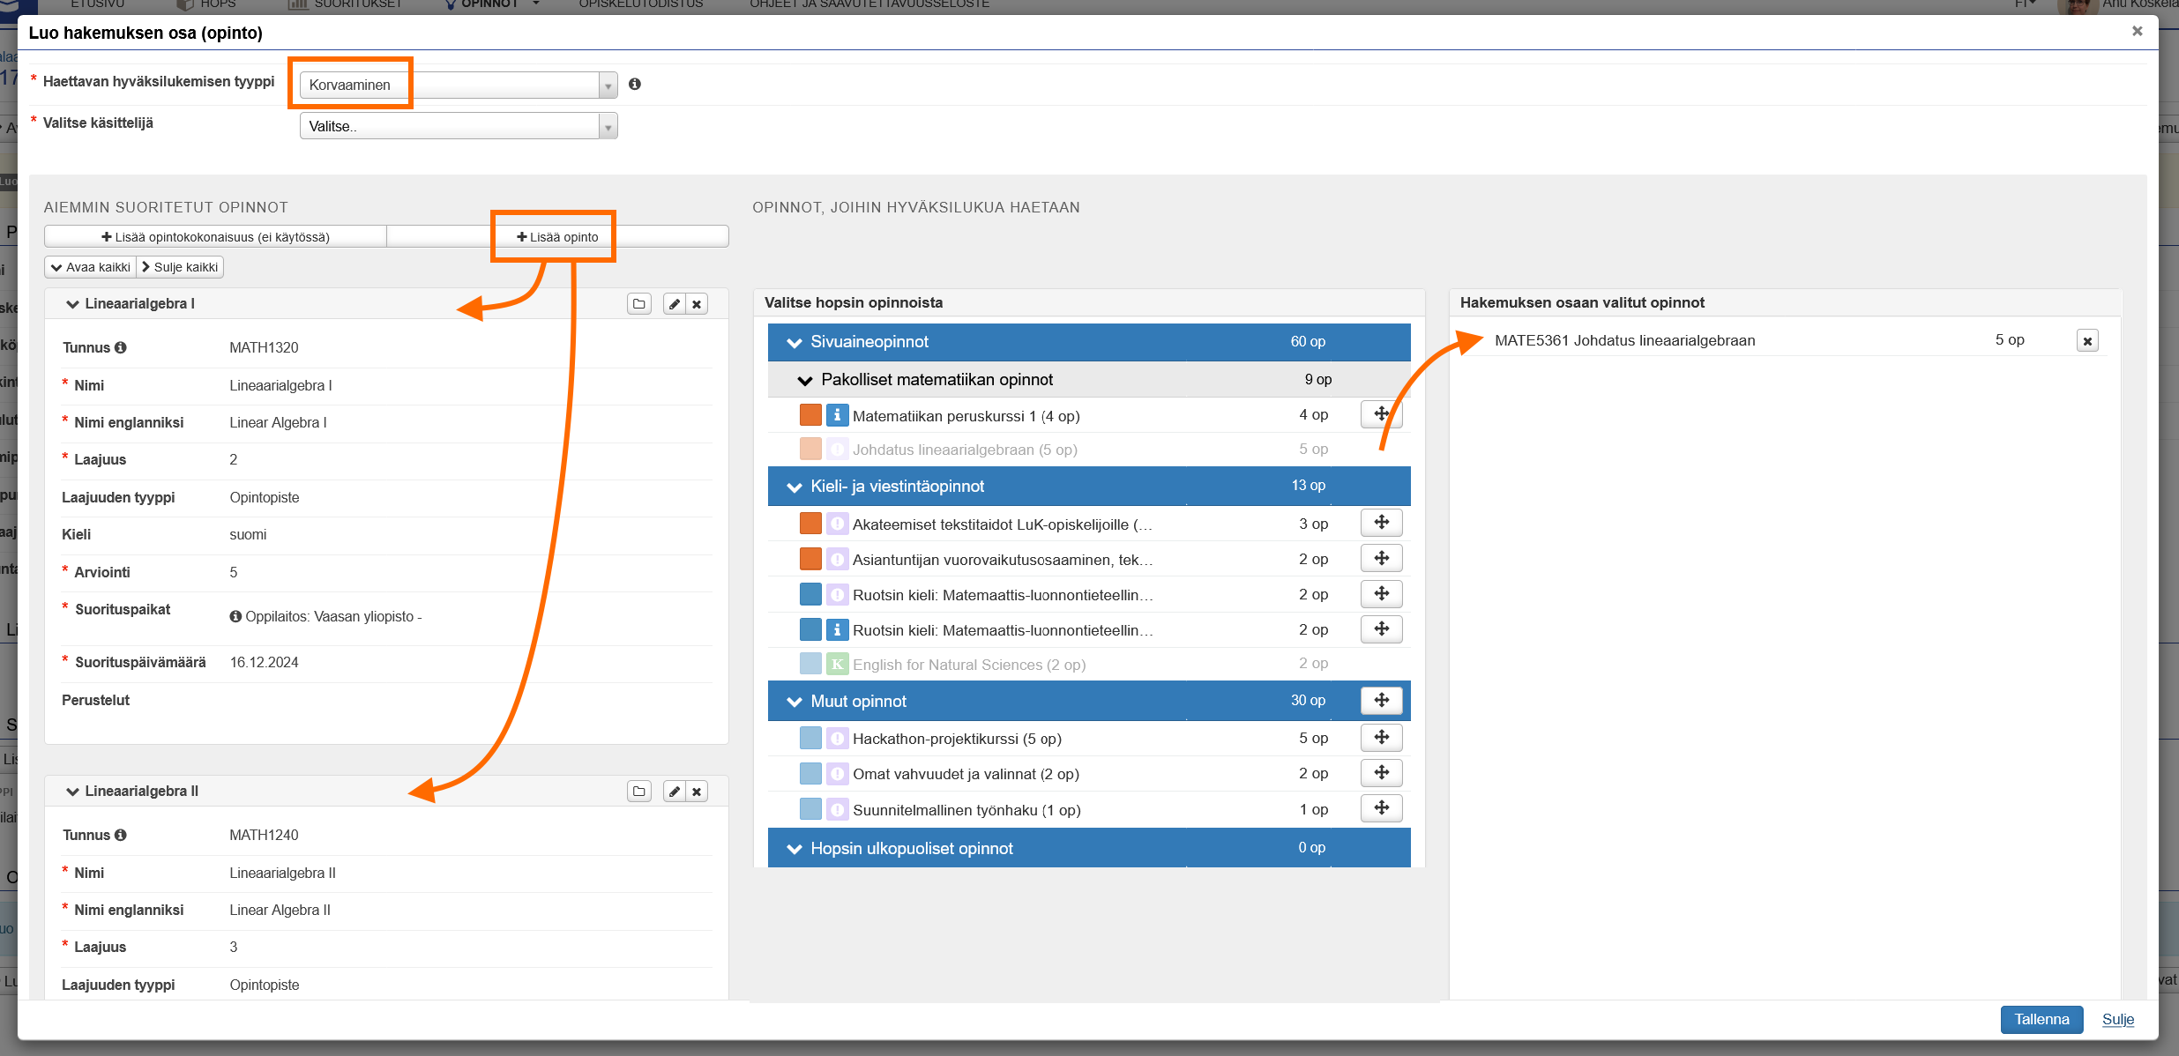Remove Lineaarialgebra I with its x icon
This screenshot has width=2179, height=1056.
coord(697,304)
